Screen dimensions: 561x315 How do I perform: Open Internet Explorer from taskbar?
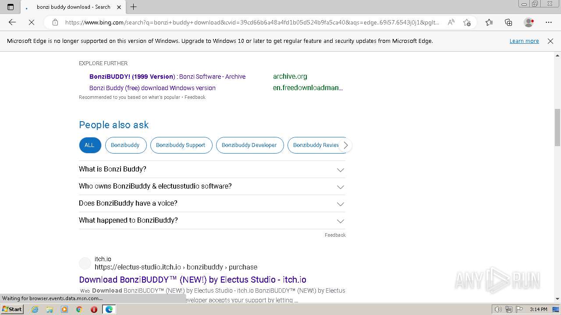[x=35, y=309]
